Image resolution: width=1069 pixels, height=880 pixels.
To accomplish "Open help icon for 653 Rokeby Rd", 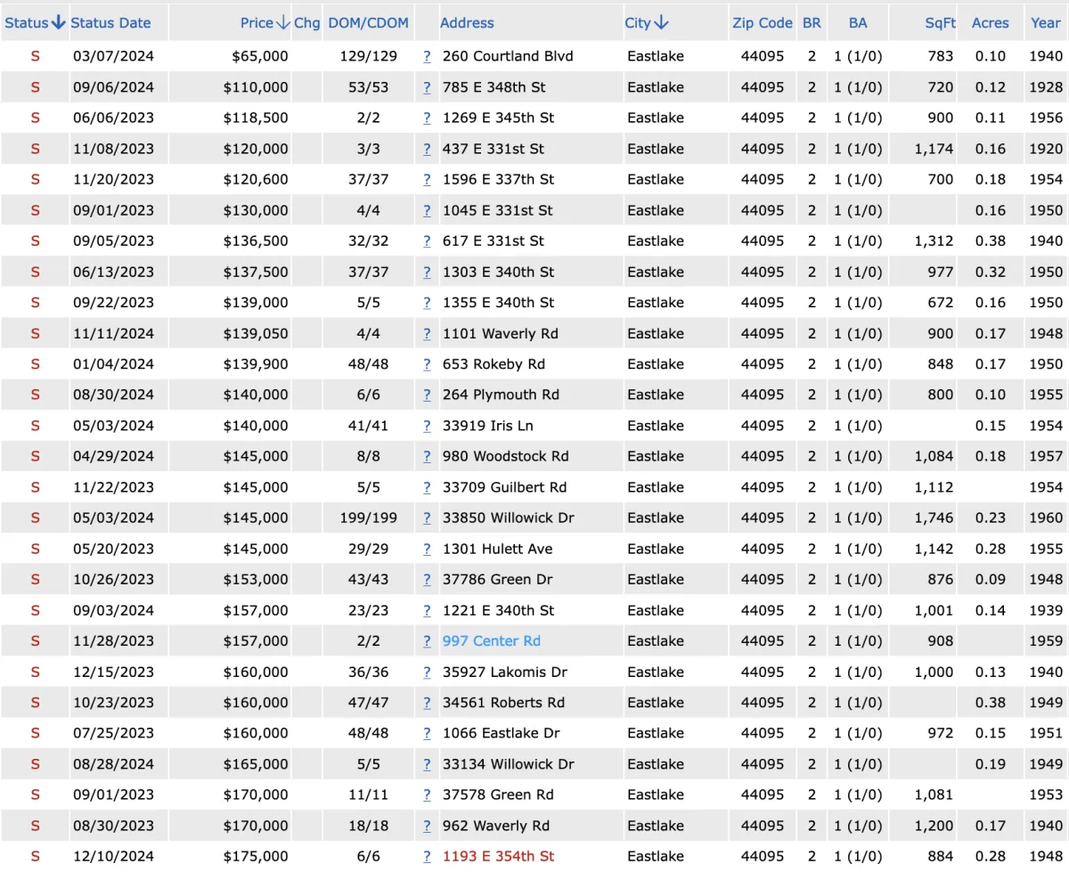I will click(x=427, y=363).
